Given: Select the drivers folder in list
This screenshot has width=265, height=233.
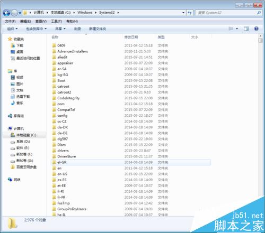Looking at the screenshot, I should pos(63,151).
